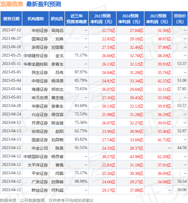This screenshot has width=188, height=203.
Task: Click the 88.98% accuracy value
Action: [81, 182]
